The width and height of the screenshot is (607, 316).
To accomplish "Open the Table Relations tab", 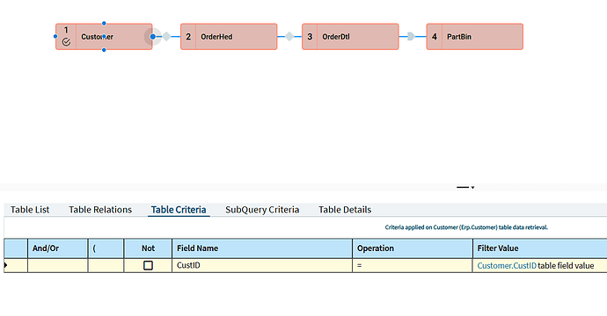I will click(x=100, y=210).
